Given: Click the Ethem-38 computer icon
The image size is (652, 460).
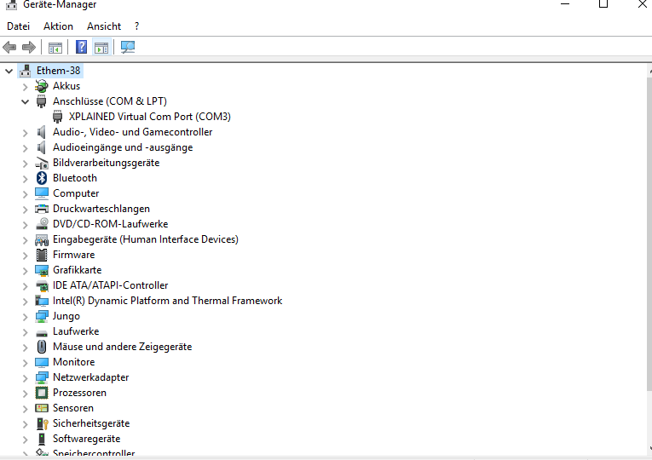Looking at the screenshot, I should tap(25, 71).
